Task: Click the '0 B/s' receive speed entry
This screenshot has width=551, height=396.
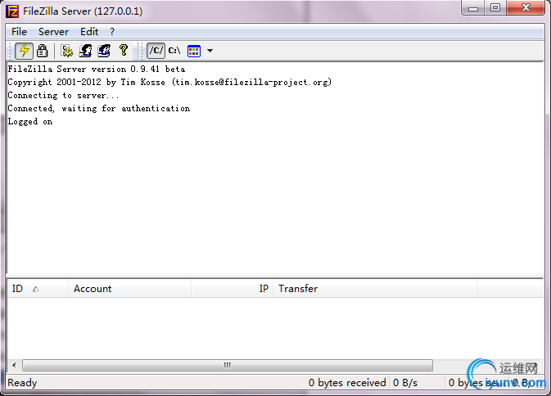Action: (x=405, y=383)
